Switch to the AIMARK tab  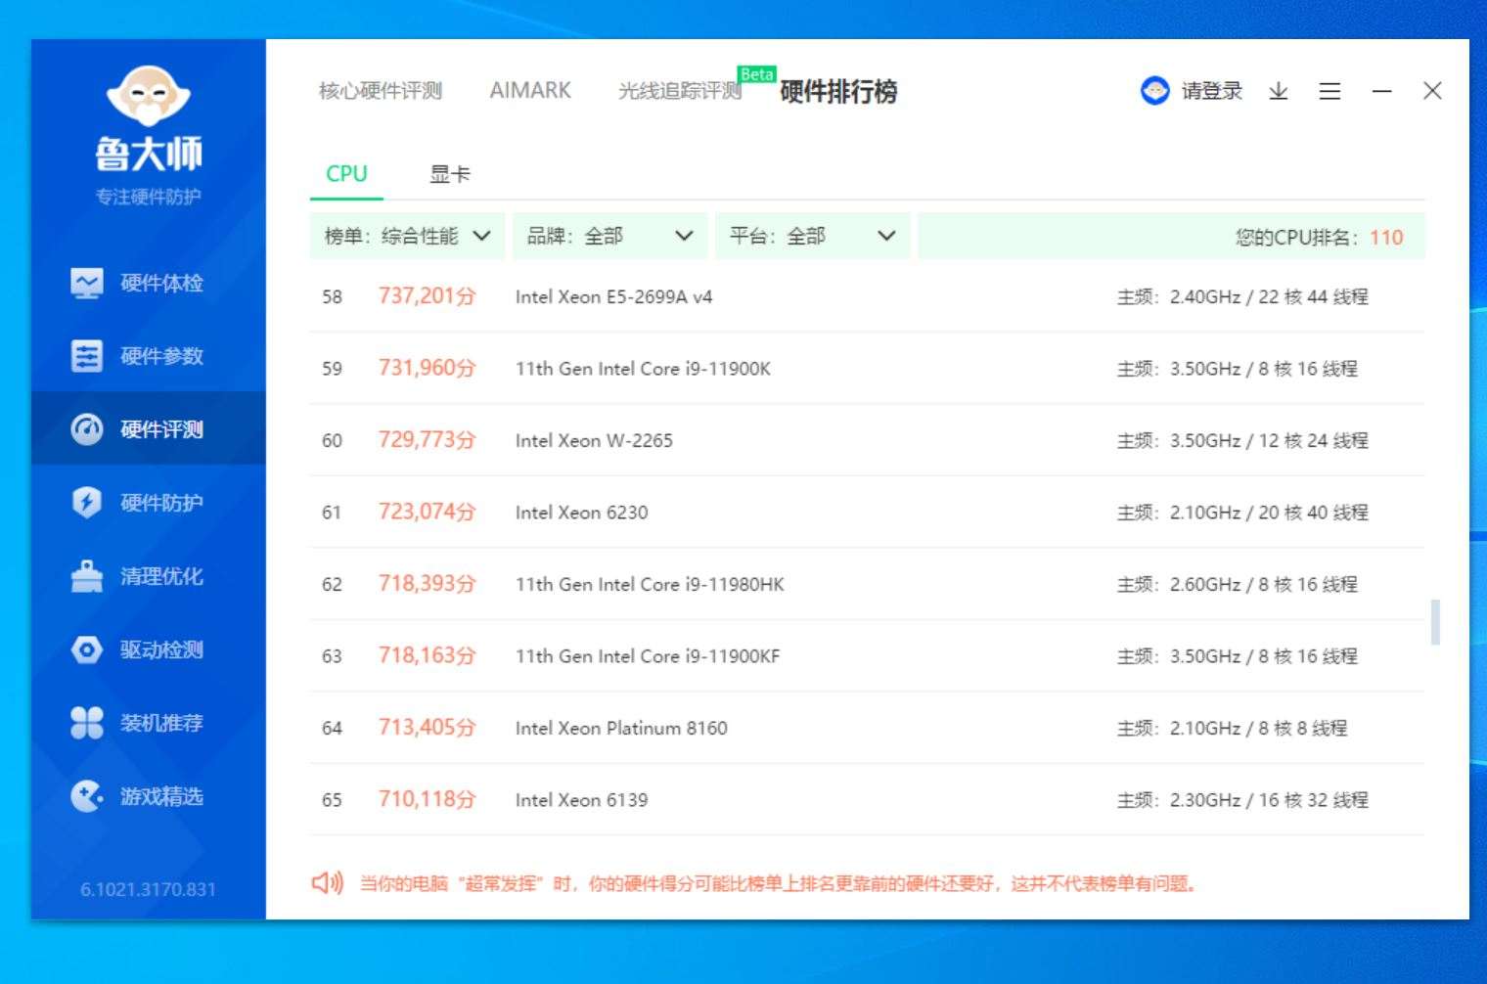point(530,90)
